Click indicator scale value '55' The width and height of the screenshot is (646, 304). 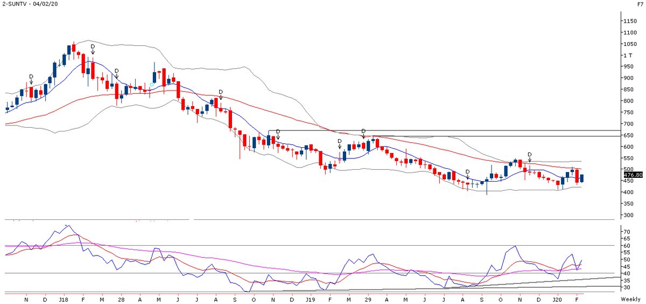[x=627, y=252]
